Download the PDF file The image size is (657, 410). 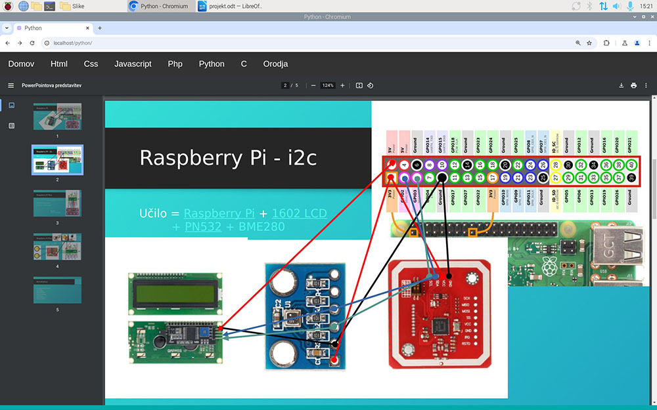[622, 85]
